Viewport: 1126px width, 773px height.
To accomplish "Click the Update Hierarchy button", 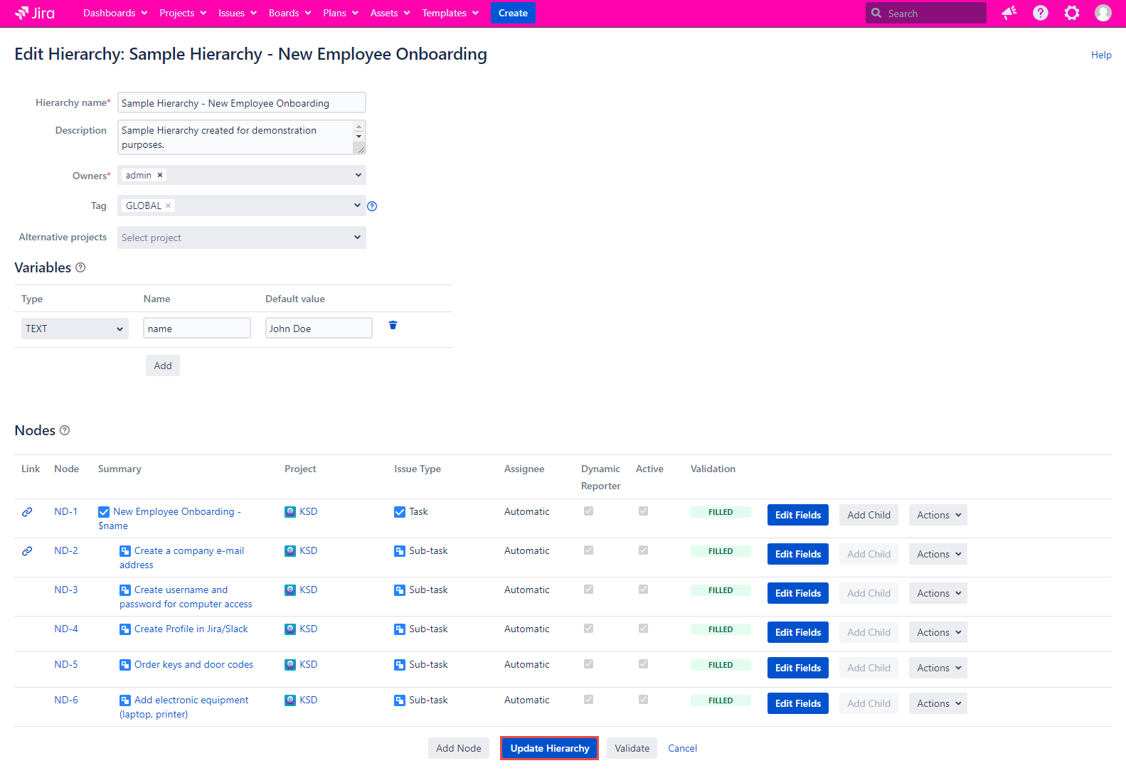I will coord(549,748).
